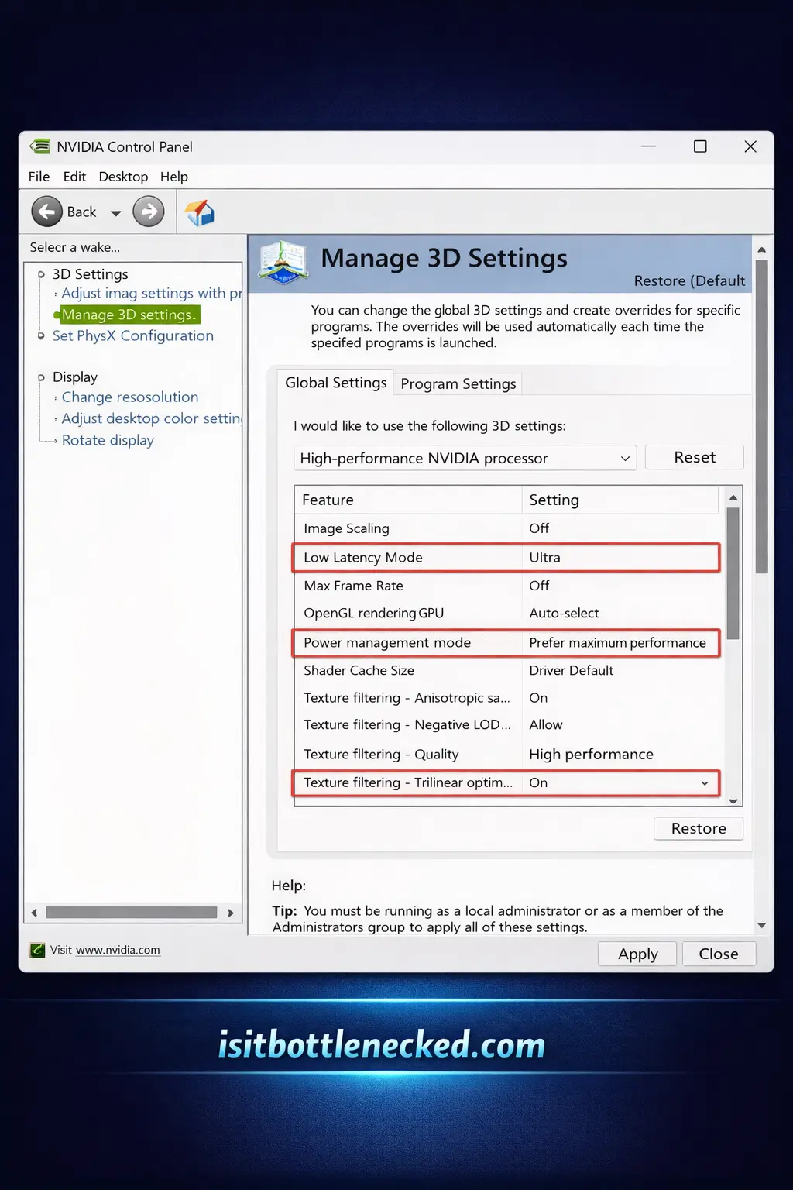This screenshot has width=793, height=1190.
Task: Click the Forward navigation arrow
Action: (149, 212)
